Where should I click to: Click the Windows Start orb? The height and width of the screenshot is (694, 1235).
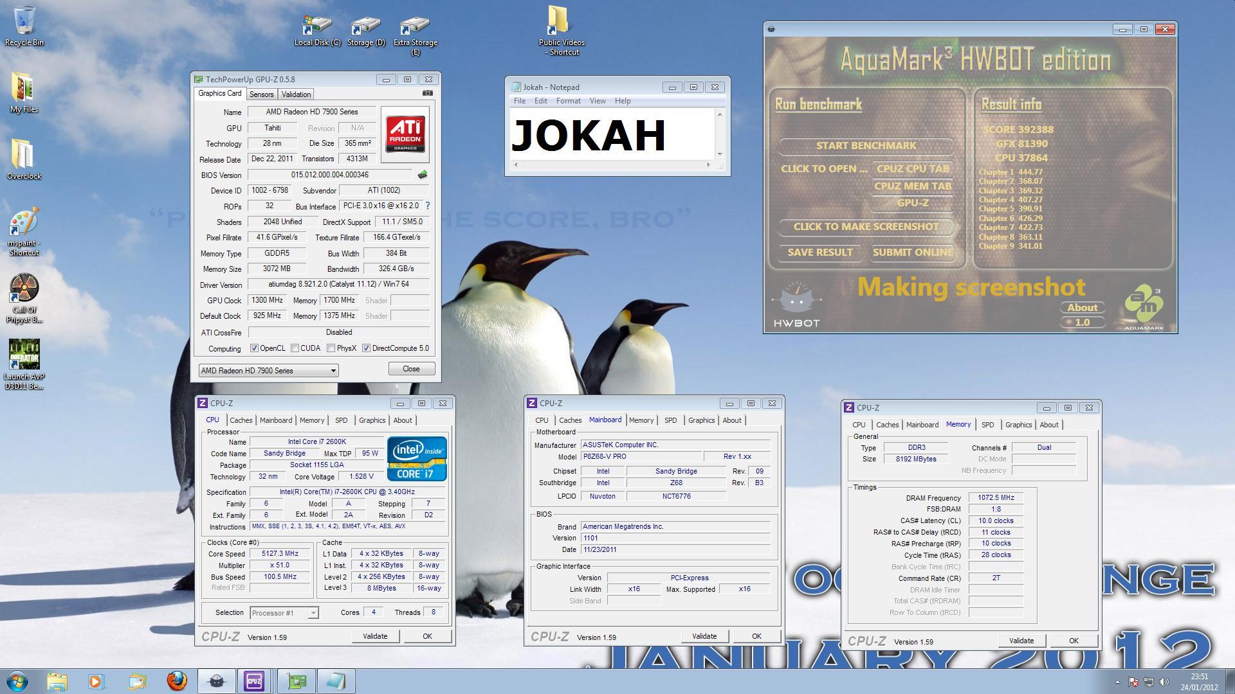(x=17, y=681)
